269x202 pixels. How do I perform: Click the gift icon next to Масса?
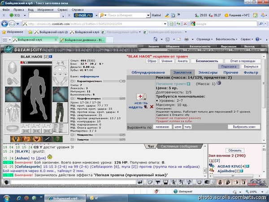[x=219, y=83]
